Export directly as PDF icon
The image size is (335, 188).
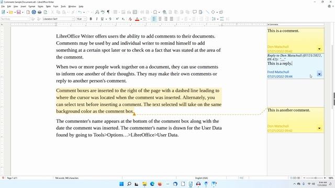[28, 12]
